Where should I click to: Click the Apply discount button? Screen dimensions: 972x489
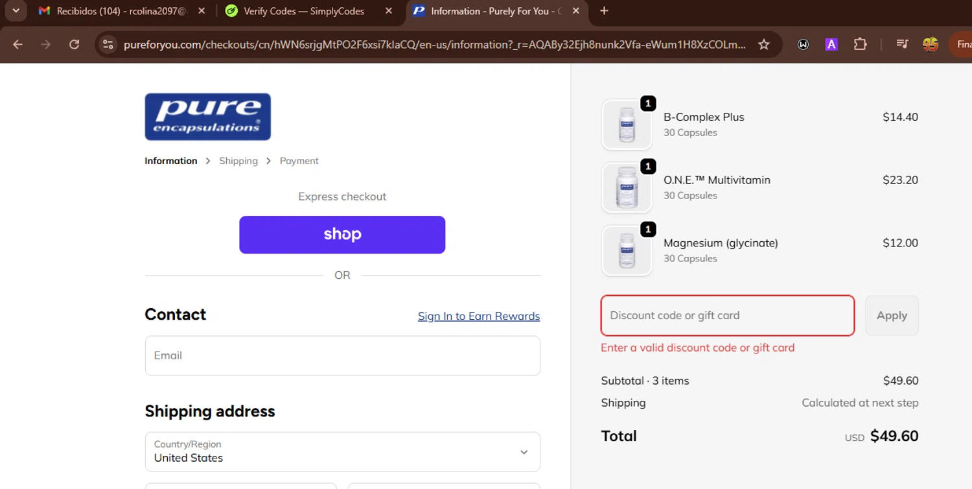click(892, 316)
